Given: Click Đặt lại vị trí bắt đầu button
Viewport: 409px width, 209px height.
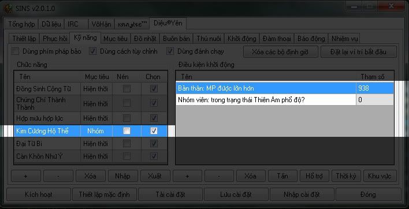Looking at the screenshot, I should click(359, 51).
